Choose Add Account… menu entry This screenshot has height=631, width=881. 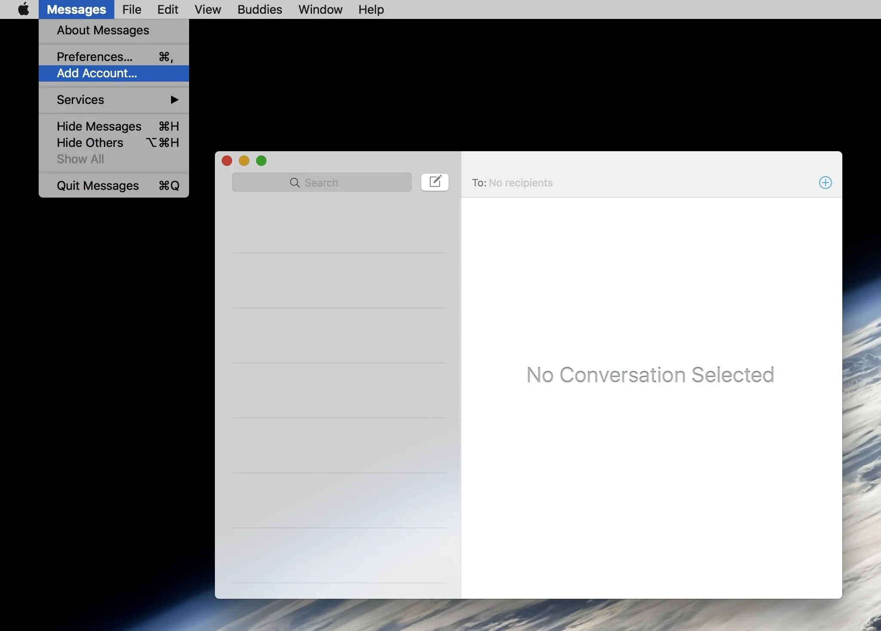pos(114,73)
